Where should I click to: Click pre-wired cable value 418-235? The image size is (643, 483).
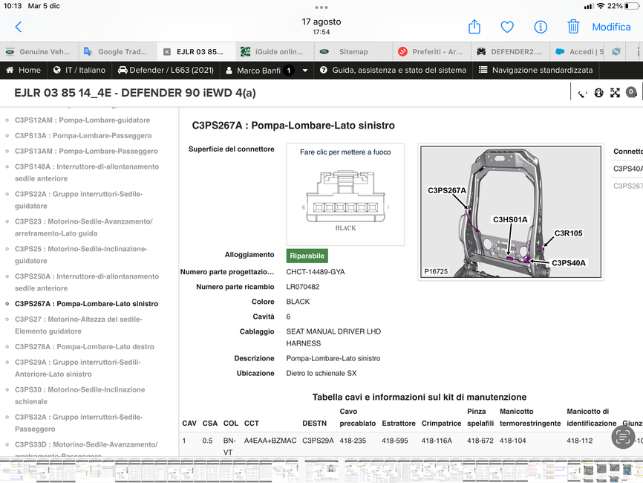click(353, 441)
